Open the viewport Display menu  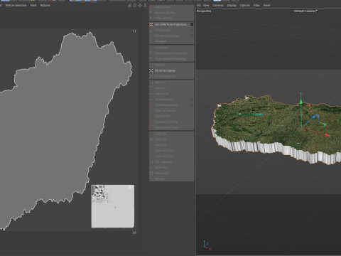click(232, 5)
